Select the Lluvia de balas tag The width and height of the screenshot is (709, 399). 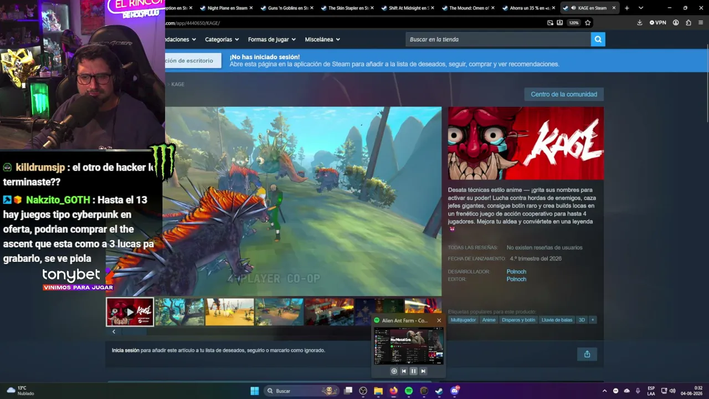tap(557, 320)
